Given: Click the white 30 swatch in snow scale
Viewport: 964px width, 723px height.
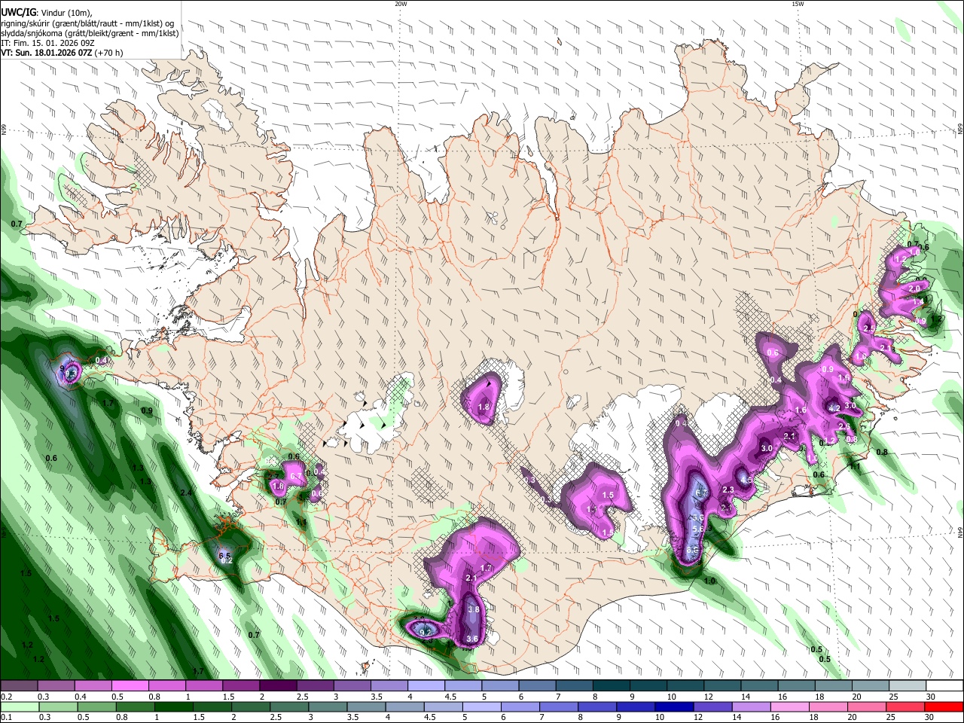Looking at the screenshot, I should tap(945, 685).
